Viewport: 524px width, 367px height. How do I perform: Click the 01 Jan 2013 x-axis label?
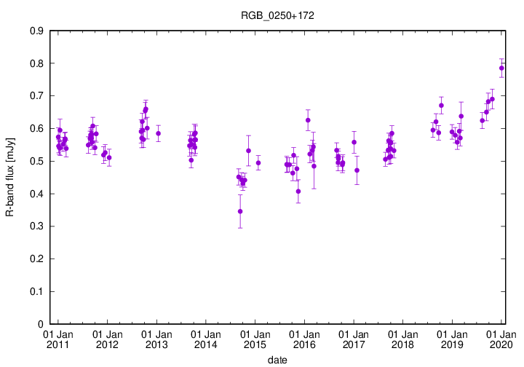click(156, 338)
